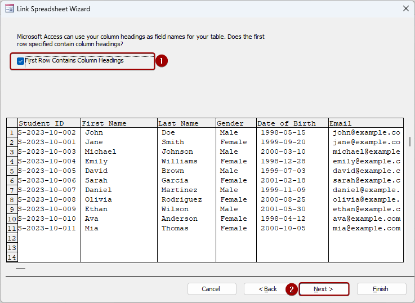Select the Last Name column header
This screenshot has width=415, height=303.
[186, 123]
